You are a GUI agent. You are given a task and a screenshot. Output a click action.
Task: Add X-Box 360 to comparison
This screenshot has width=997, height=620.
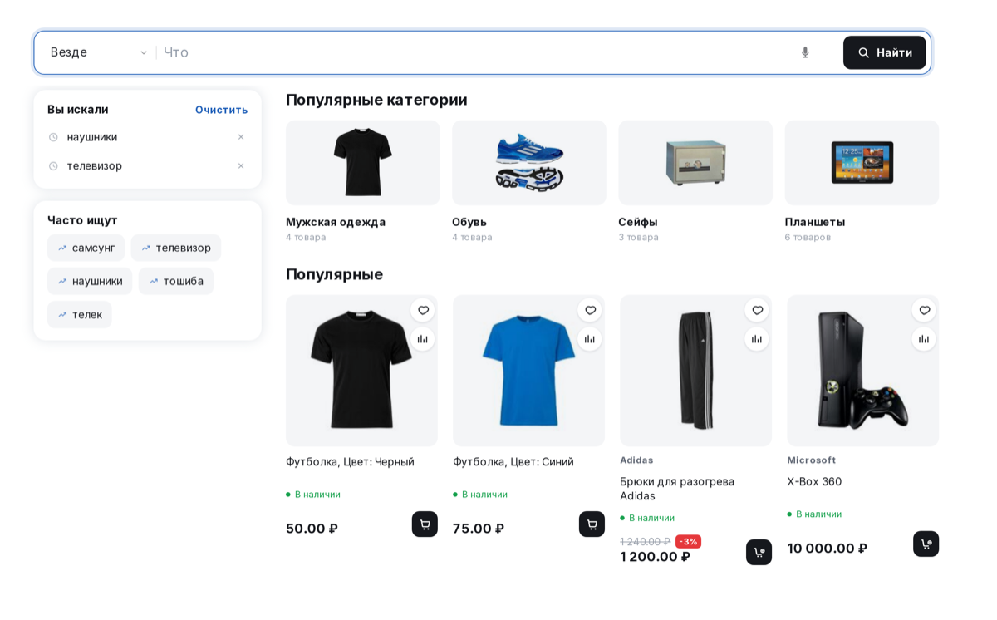click(924, 339)
